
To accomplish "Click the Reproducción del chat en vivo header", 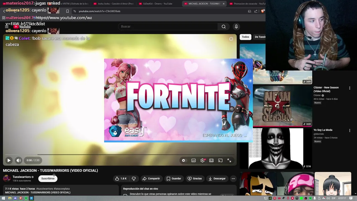I will 141,189.
